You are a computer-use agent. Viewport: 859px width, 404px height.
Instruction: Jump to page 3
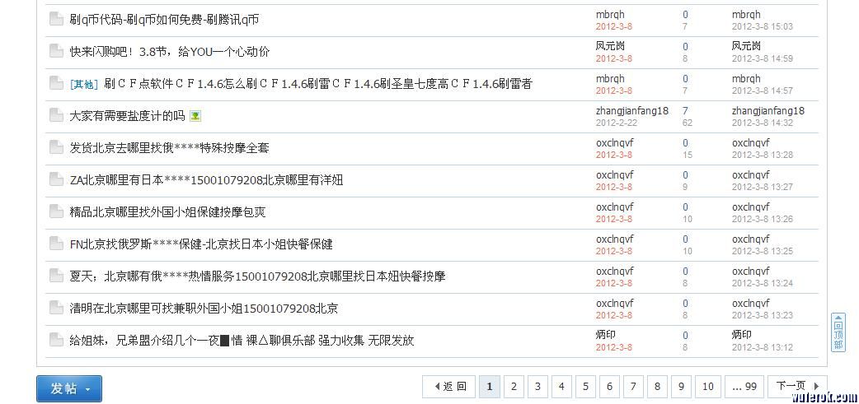(x=537, y=387)
